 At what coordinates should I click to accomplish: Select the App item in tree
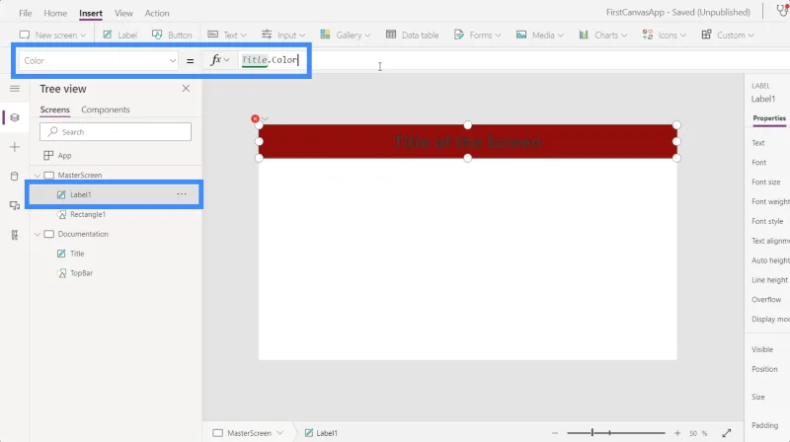pyautogui.click(x=64, y=156)
